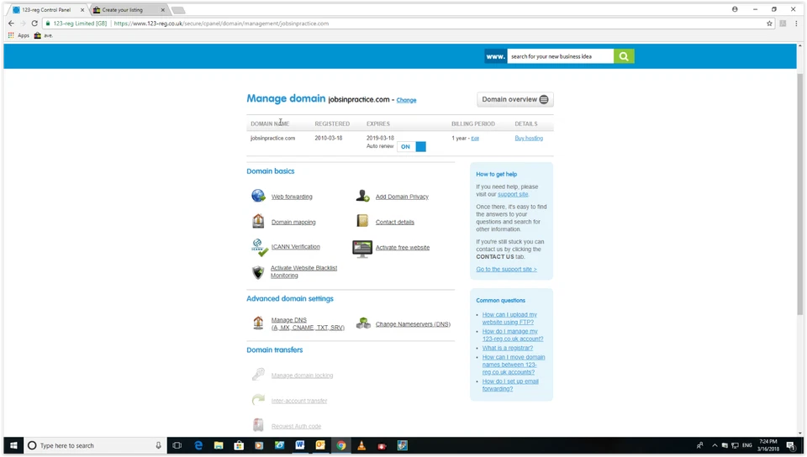The height and width of the screenshot is (457, 807).
Task: Open ICANN Verification link
Action: tap(295, 247)
